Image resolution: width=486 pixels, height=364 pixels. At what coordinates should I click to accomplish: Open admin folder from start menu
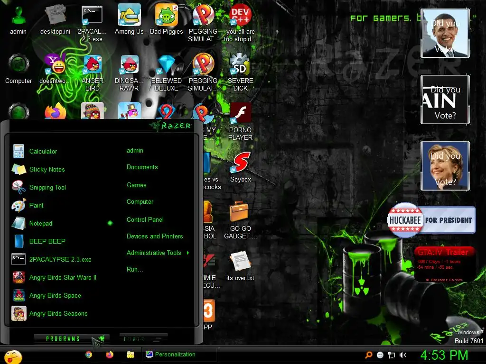click(135, 150)
